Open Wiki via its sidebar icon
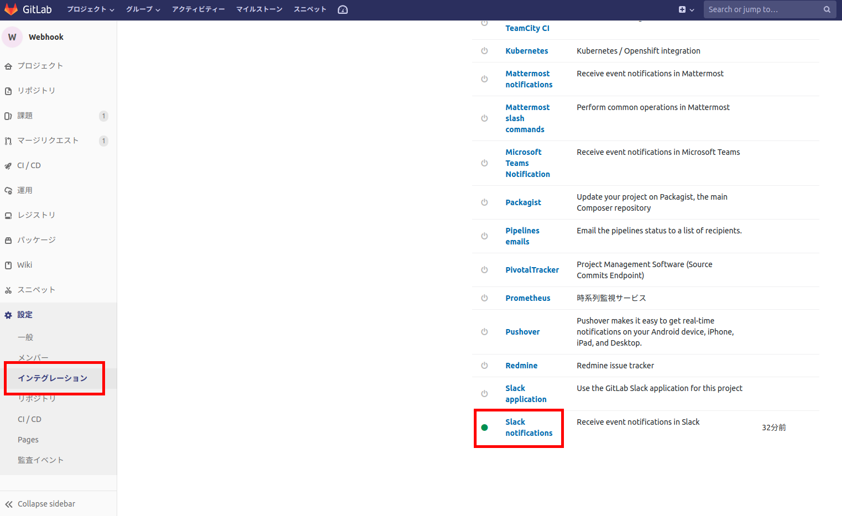 pyautogui.click(x=8, y=264)
